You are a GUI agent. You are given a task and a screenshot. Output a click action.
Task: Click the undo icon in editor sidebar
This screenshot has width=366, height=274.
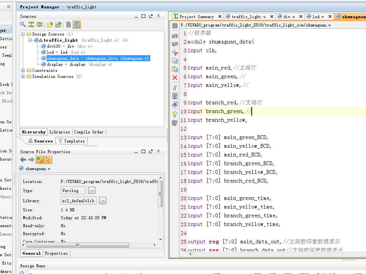pyautogui.click(x=175, y=36)
